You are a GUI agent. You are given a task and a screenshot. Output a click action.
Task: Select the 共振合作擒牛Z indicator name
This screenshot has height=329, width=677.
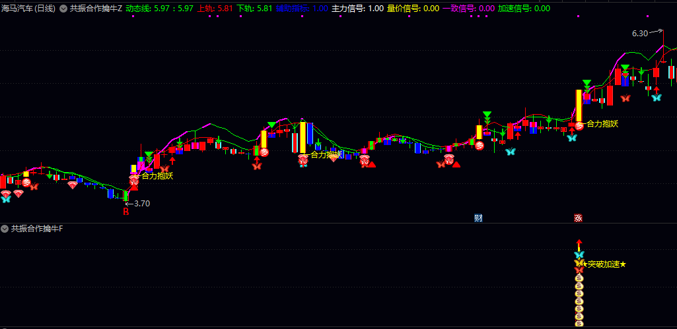coord(96,8)
